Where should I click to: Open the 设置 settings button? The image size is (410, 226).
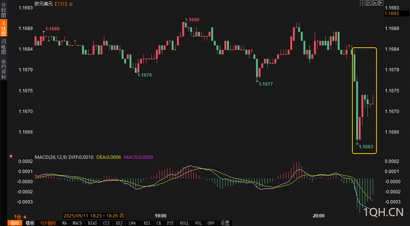225,223
